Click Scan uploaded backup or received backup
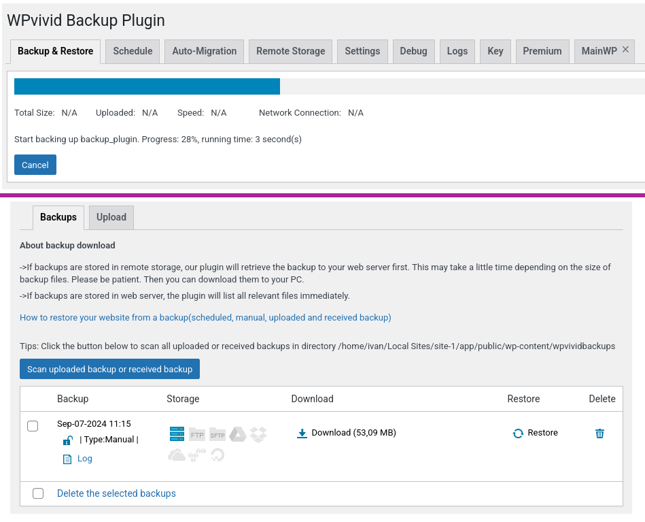 [x=110, y=369]
